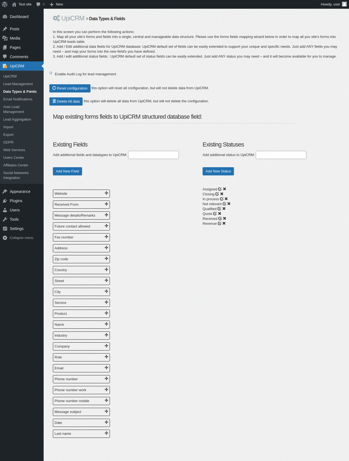Click move handle on Country field
Image resolution: width=349 pixels, height=461 pixels.
coord(107,270)
